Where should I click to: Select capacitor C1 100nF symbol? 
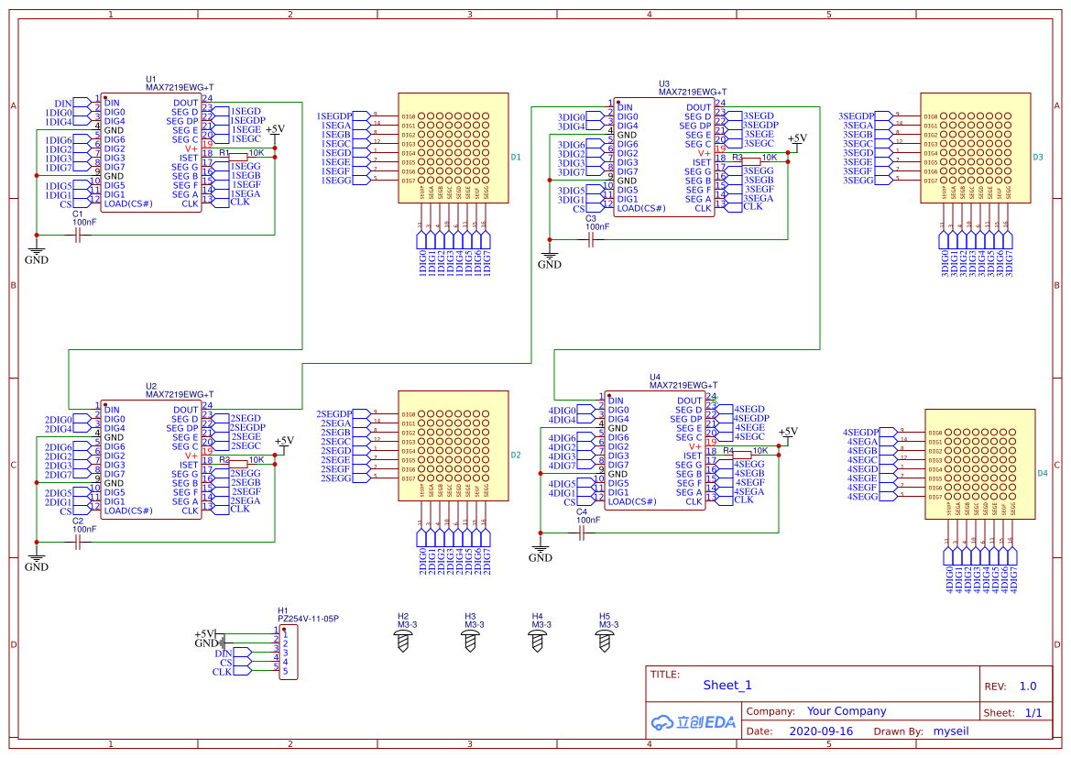pos(78,236)
